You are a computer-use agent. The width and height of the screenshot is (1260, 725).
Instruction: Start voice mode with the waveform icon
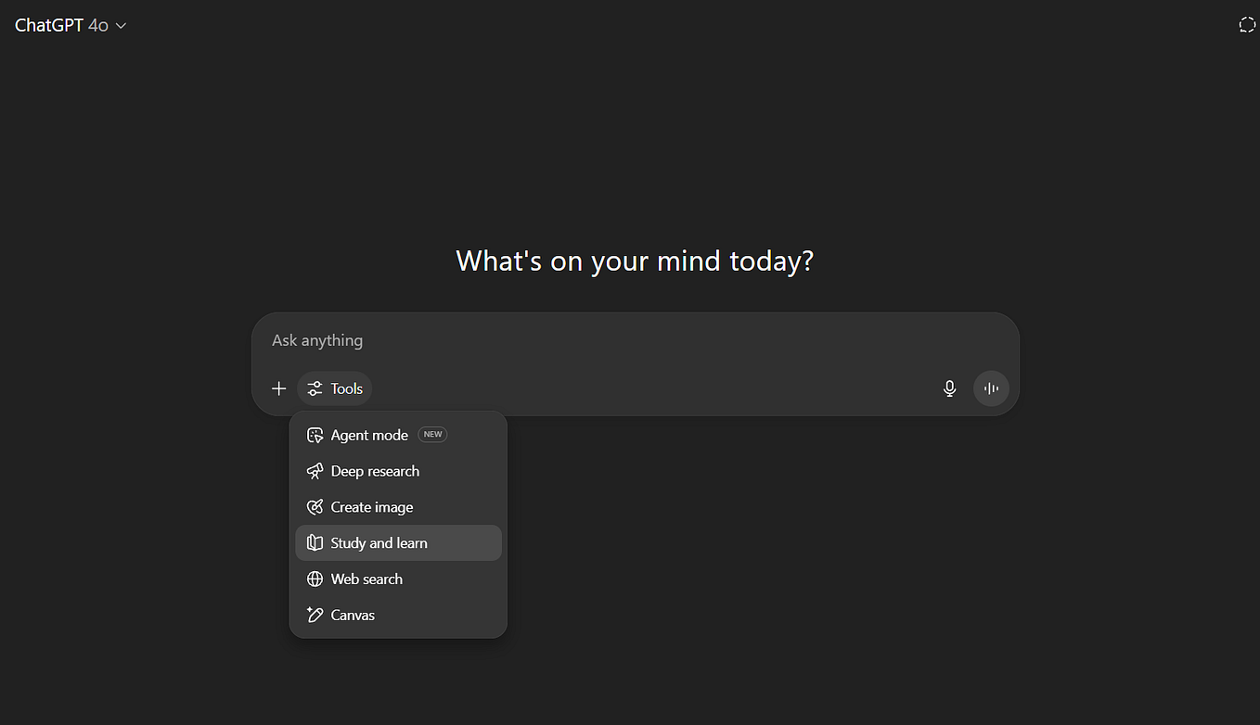(991, 388)
